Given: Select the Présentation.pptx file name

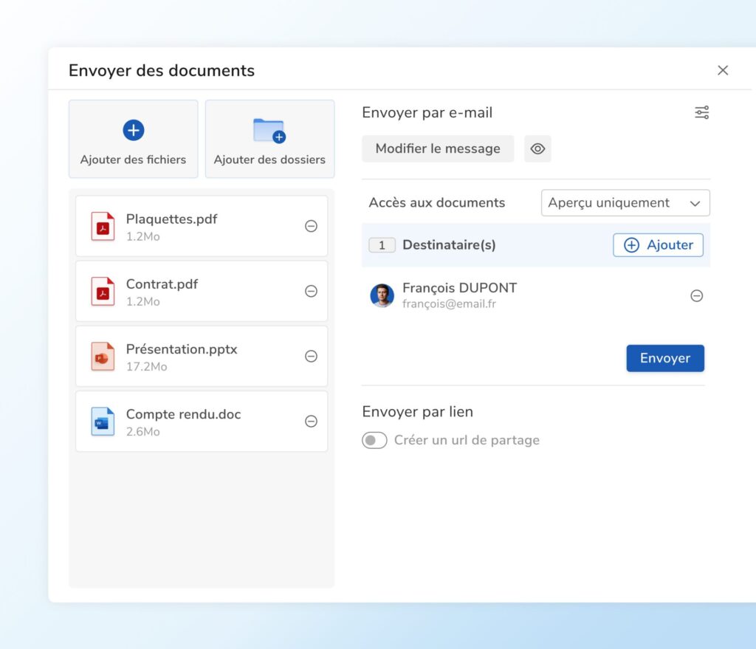Looking at the screenshot, I should [182, 349].
